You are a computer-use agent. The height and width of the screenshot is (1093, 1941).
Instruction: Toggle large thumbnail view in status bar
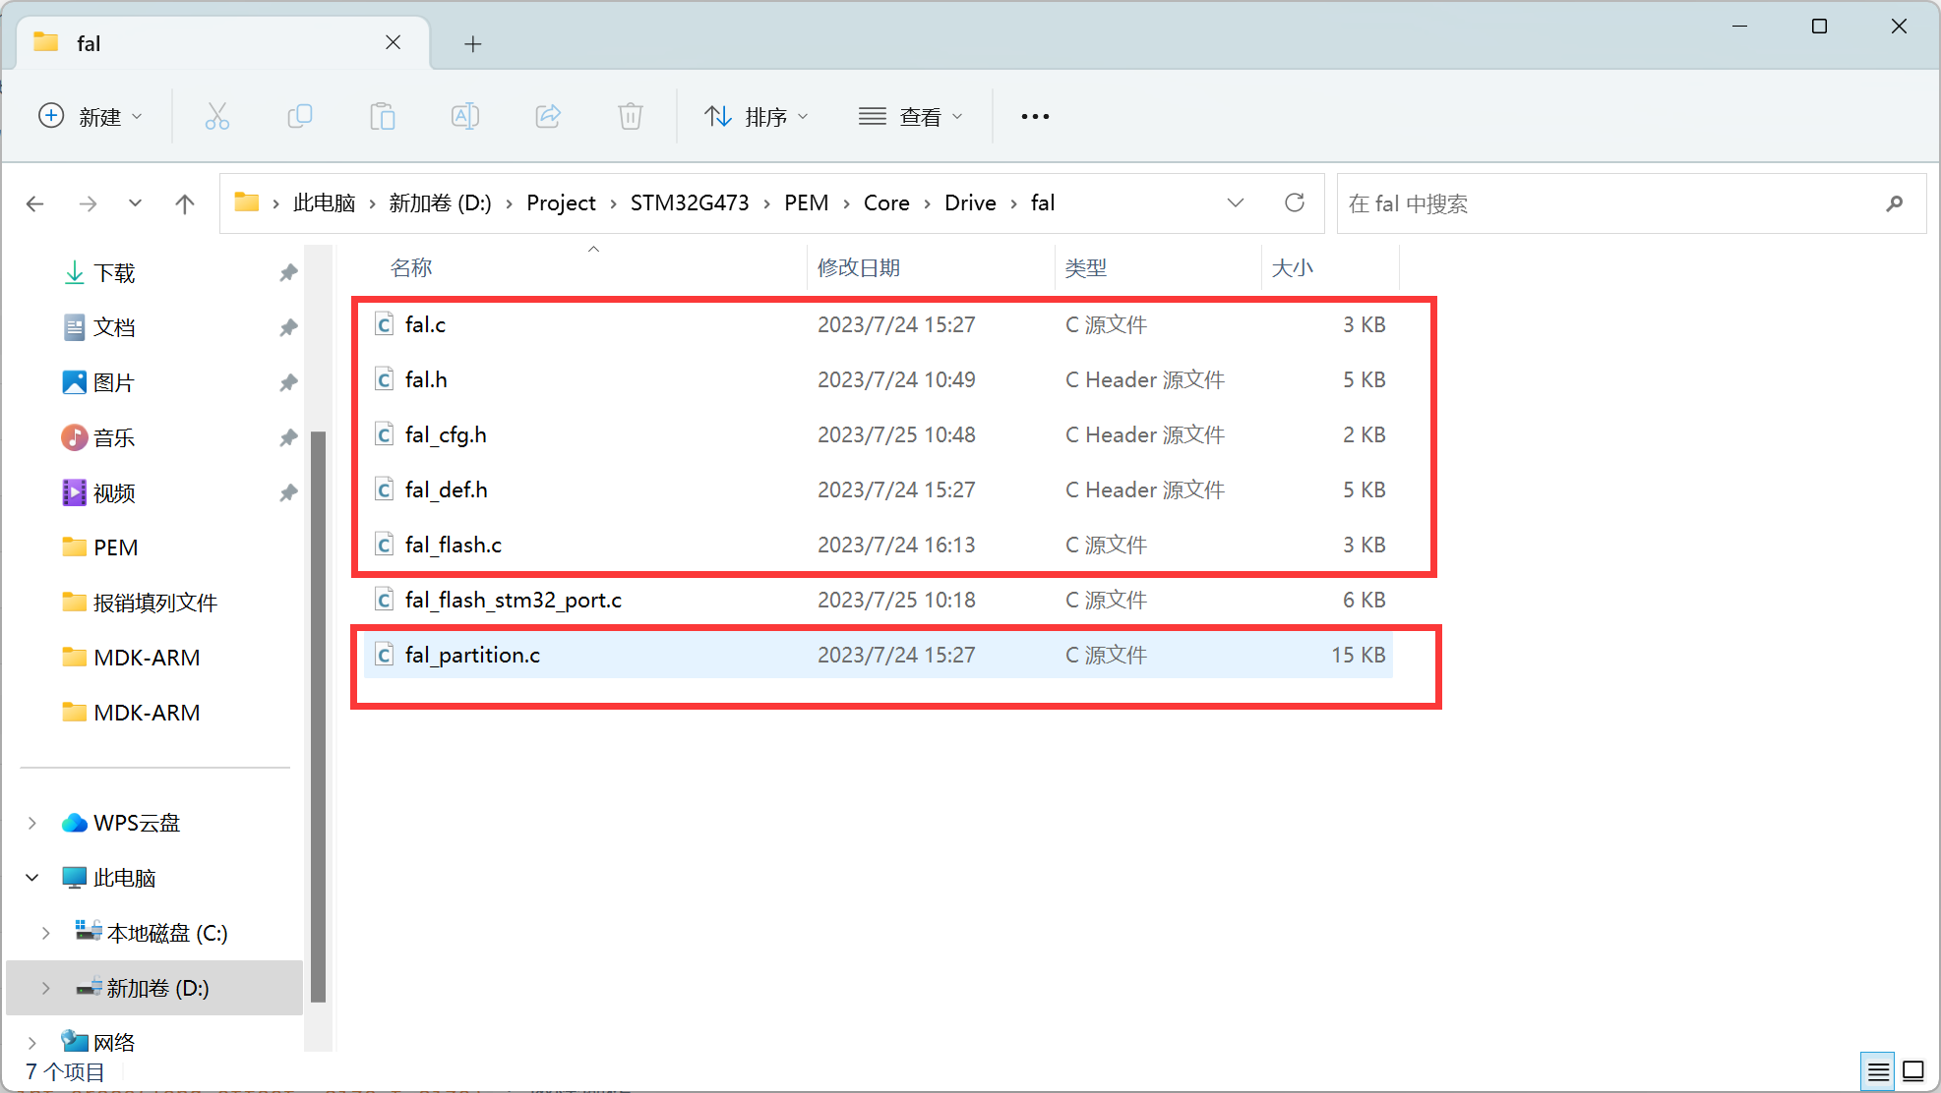[x=1912, y=1070]
